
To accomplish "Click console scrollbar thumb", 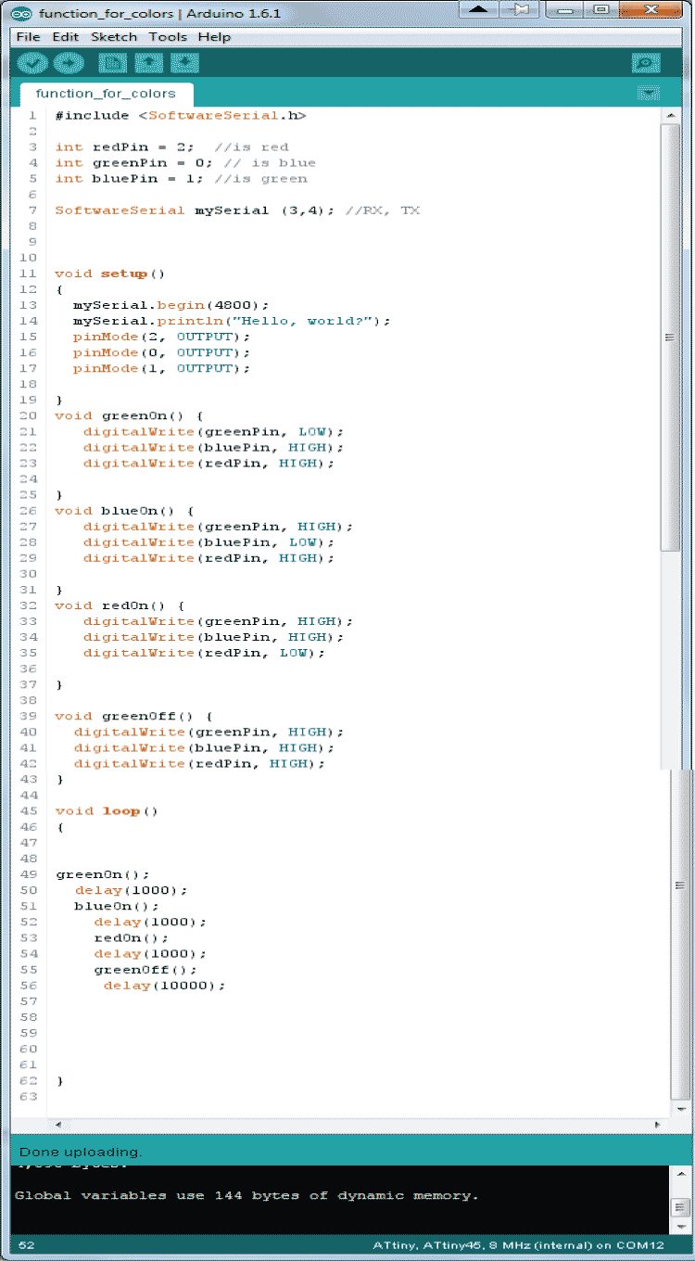I will [681, 1207].
